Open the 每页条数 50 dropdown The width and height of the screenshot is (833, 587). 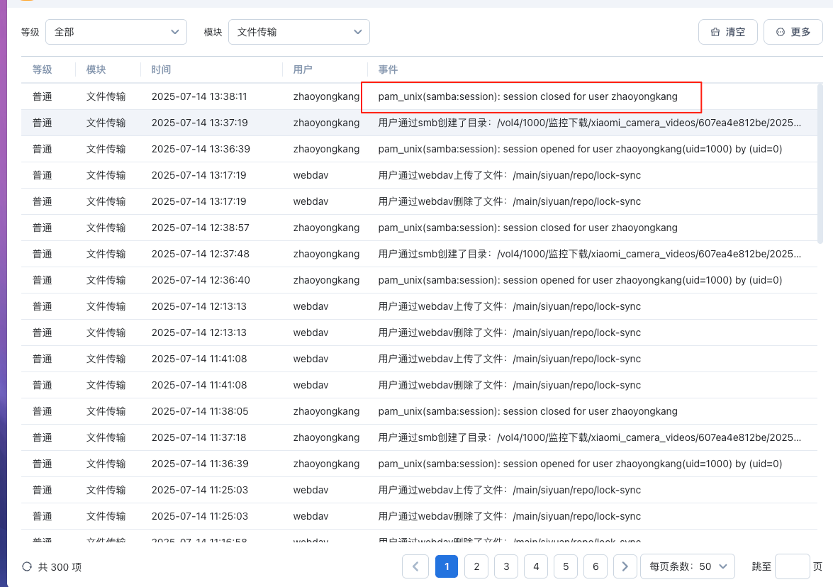pyautogui.click(x=688, y=566)
